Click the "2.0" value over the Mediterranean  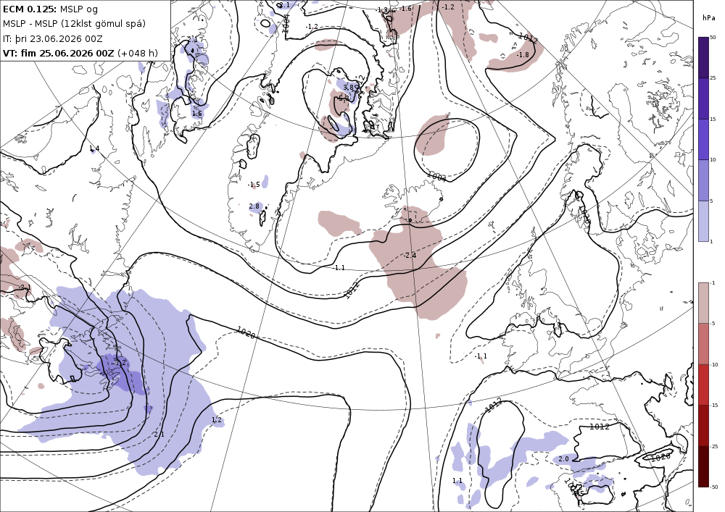(563, 459)
